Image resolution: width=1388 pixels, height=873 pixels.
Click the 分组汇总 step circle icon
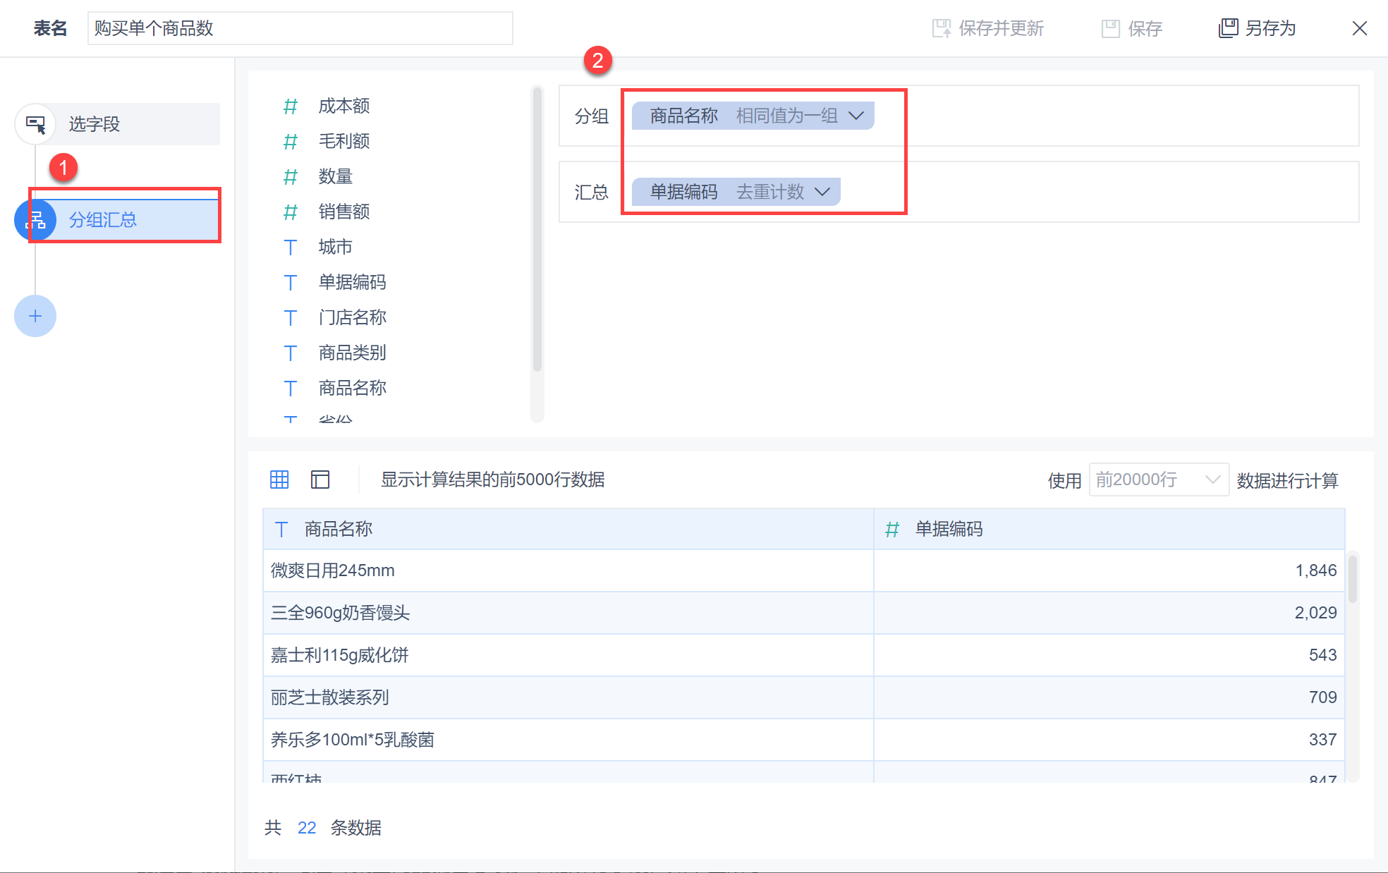point(35,220)
